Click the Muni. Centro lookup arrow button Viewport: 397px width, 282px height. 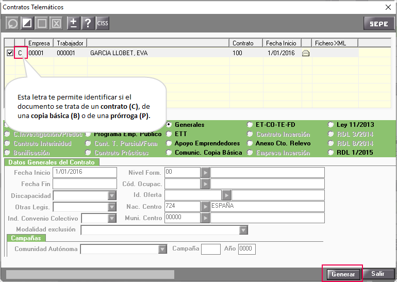point(205,218)
